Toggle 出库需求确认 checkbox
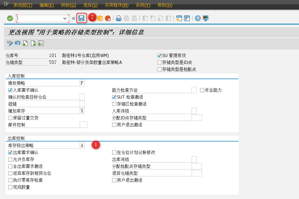 point(10,152)
